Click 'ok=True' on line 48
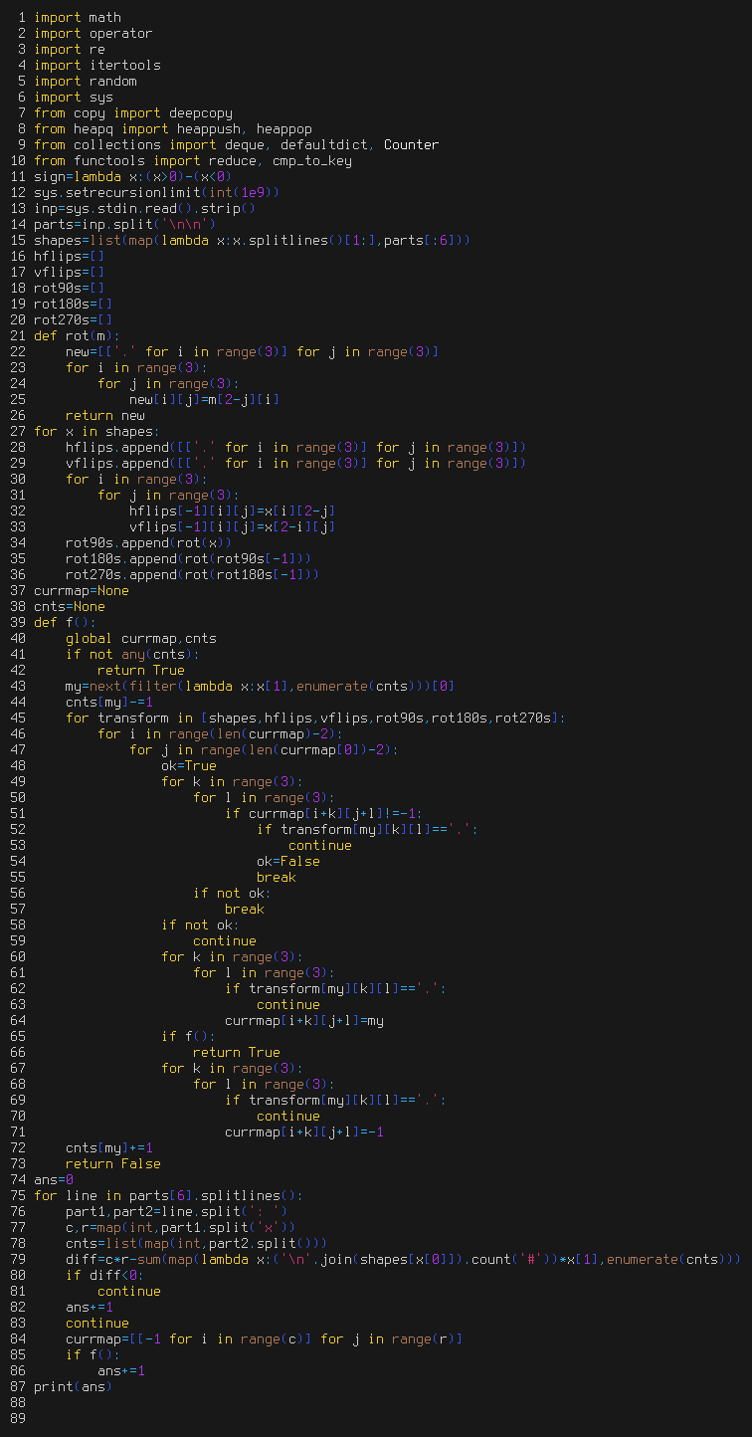The width and height of the screenshot is (752, 1437). tap(189, 765)
